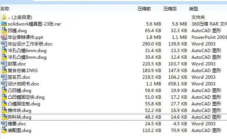Viewport: 227px width, 139px height.
Task: Select file name solidwork模具图-23张.rar
Action: [x=34, y=24]
